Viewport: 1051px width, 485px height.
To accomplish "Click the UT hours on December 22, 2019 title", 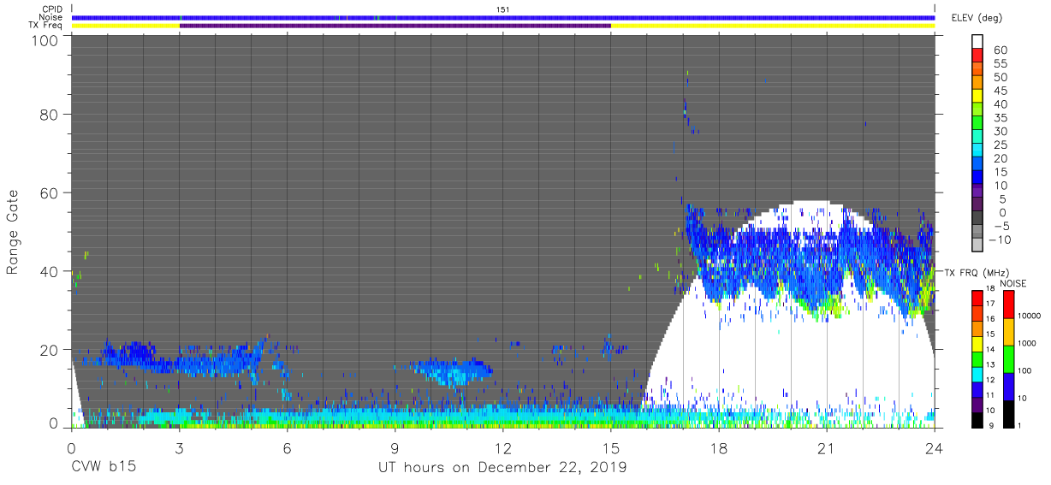I will pos(502,467).
